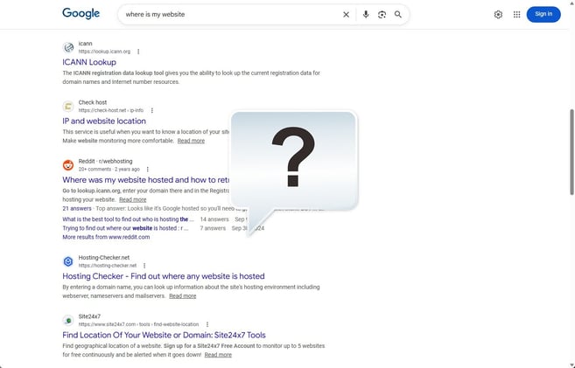Click the Sign in button
Screen dimensions: 575x368
click(x=543, y=14)
